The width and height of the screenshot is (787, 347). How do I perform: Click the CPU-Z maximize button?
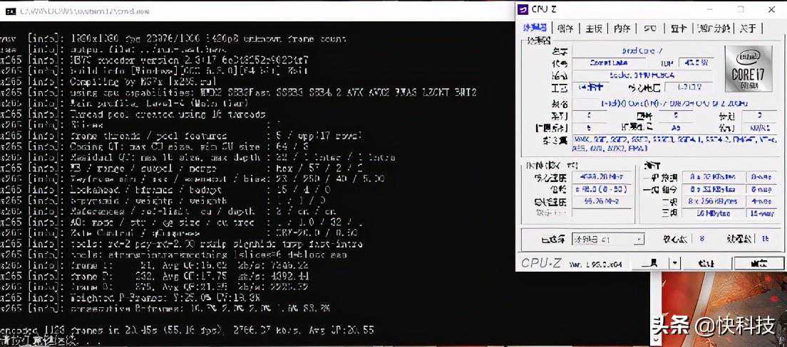click(740, 9)
